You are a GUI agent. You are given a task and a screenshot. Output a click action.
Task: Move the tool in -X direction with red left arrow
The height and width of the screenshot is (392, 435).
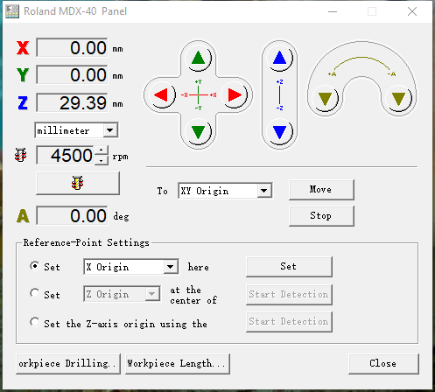(x=162, y=95)
